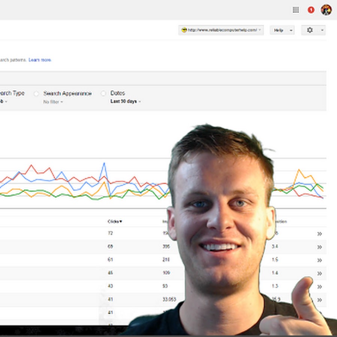Click the 3.4 position cell

point(275,246)
